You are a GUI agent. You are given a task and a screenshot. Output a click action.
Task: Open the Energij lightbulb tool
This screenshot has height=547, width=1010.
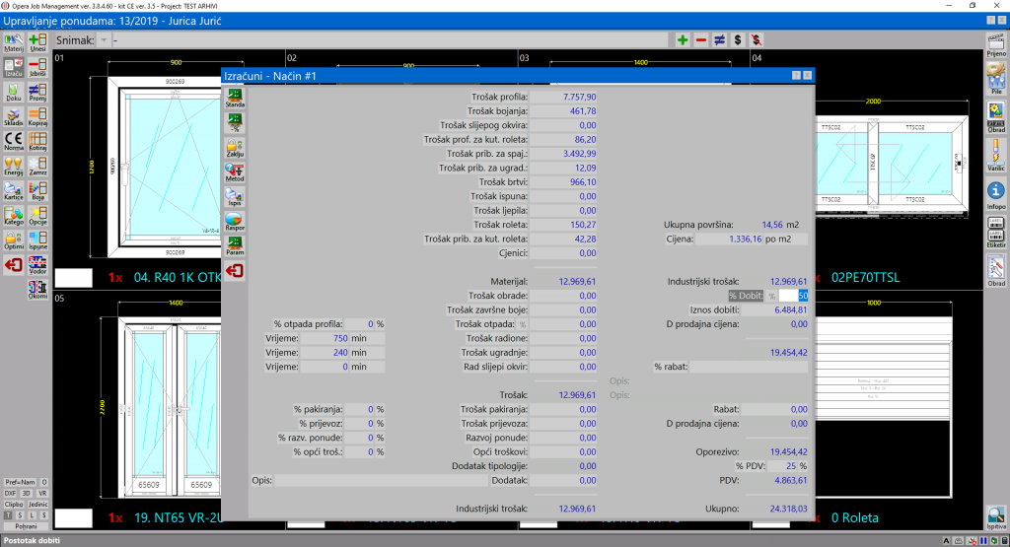click(14, 165)
